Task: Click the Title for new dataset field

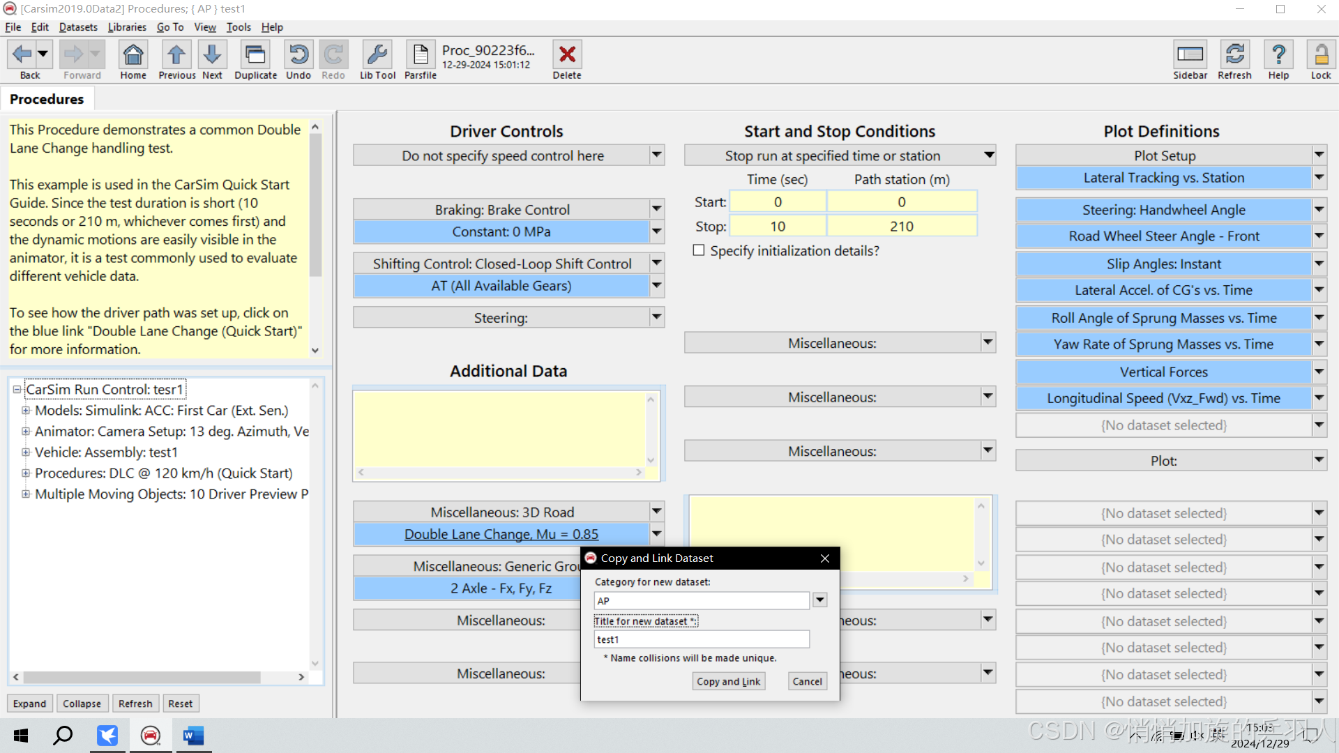Action: pos(701,639)
